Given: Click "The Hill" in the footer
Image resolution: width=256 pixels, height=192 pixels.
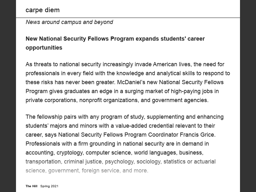Looking at the screenshot, I should click(31, 186).
